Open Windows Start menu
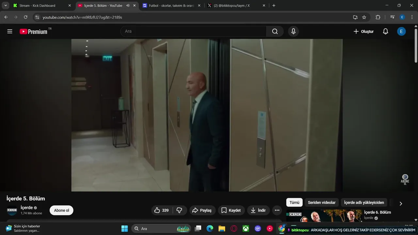The height and width of the screenshot is (235, 418). pos(124,228)
